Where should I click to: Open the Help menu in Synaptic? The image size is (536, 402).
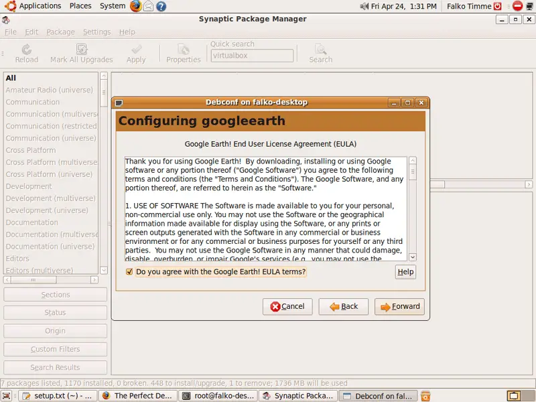tap(127, 31)
